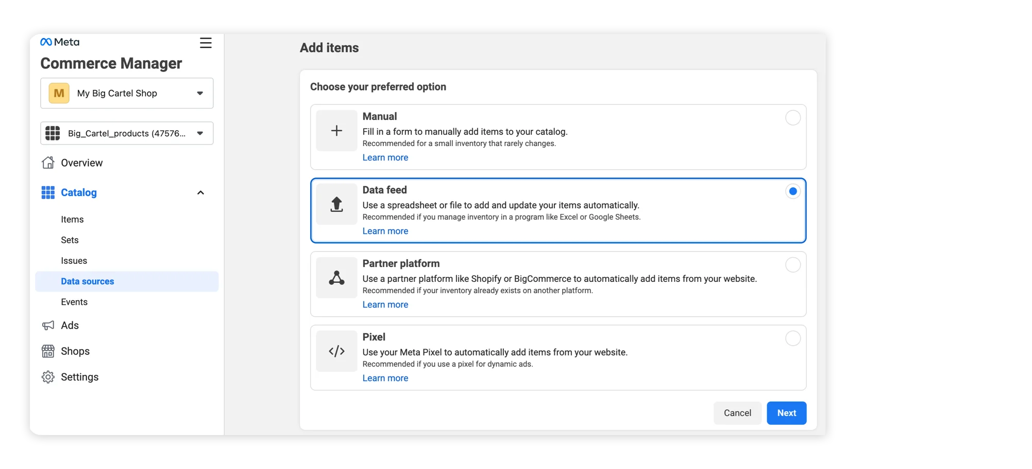This screenshot has width=1032, height=469.
Task: Click the Add items heading
Action: click(x=329, y=48)
